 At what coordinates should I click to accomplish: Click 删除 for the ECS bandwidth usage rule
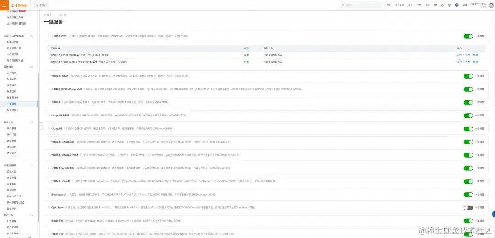pos(475,62)
